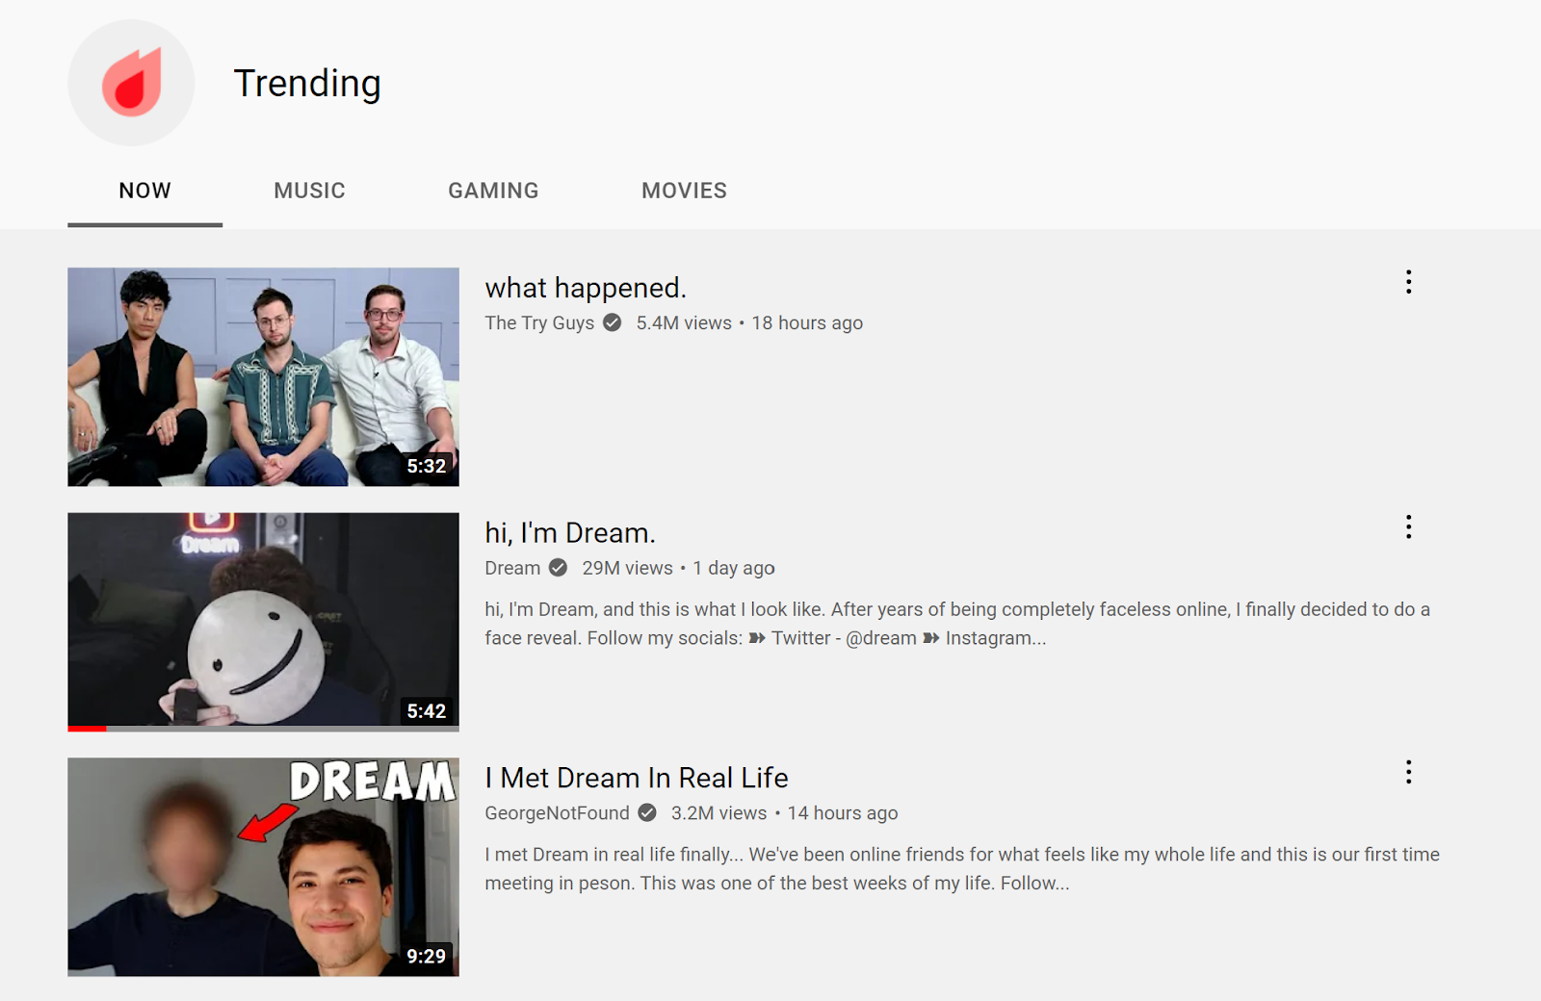Open options menu for "what happened." video

point(1408,282)
